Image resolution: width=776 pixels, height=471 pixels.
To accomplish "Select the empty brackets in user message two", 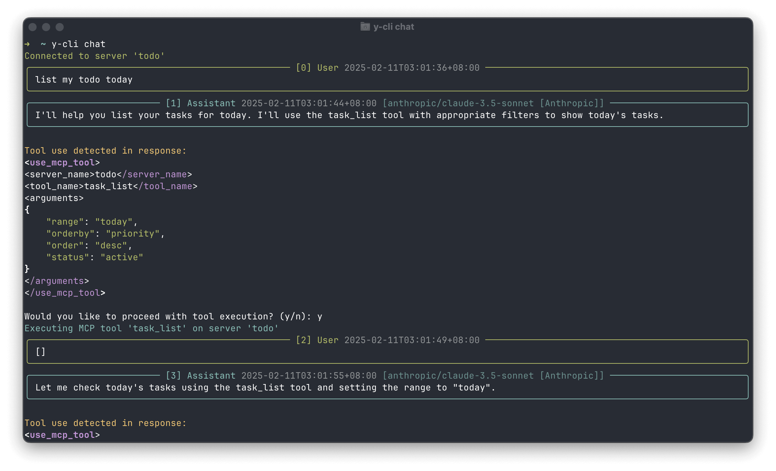I will [x=40, y=352].
